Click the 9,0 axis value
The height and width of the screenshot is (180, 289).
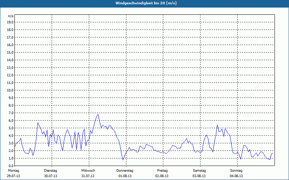(x=11, y=98)
